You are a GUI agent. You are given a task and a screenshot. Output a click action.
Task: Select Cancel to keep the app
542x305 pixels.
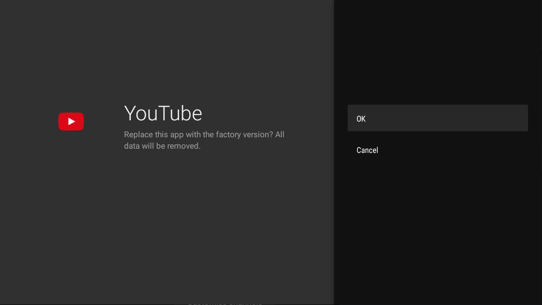coord(437,150)
